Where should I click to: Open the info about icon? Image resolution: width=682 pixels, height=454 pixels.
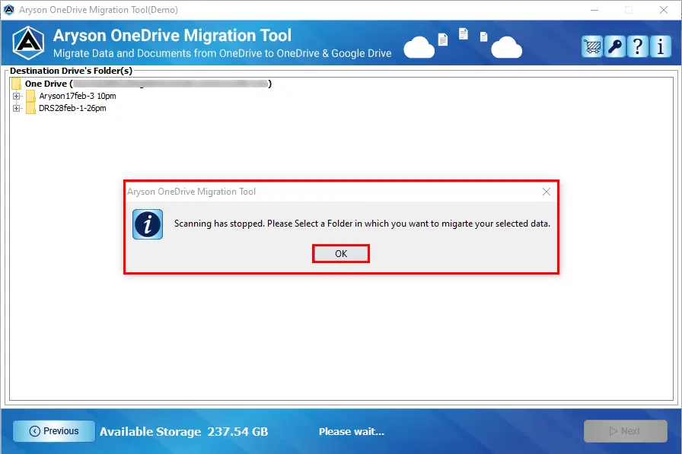coord(660,46)
